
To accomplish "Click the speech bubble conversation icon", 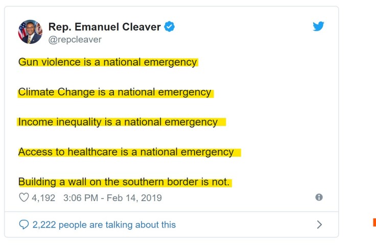I will (24, 225).
